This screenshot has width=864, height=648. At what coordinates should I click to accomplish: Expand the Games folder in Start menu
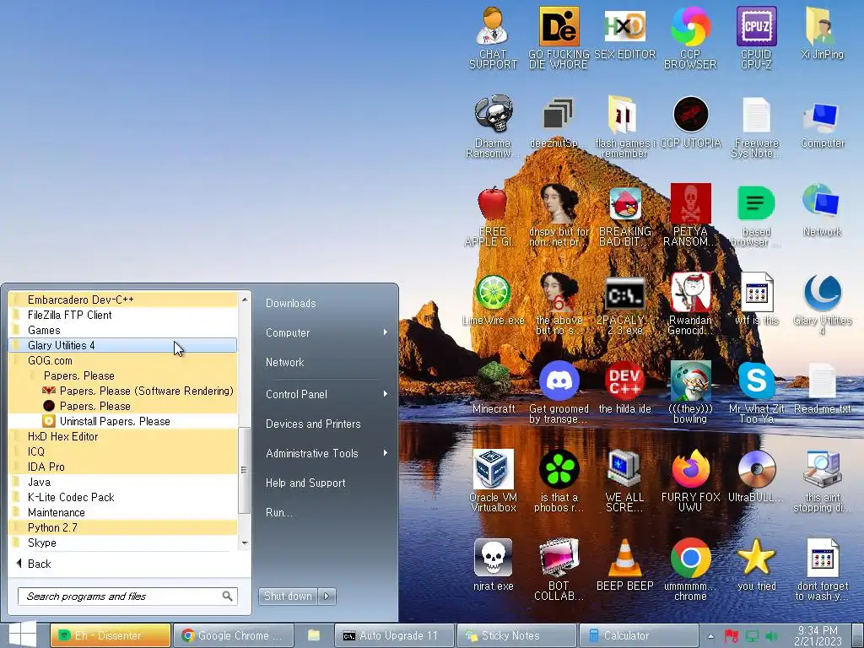pos(122,330)
